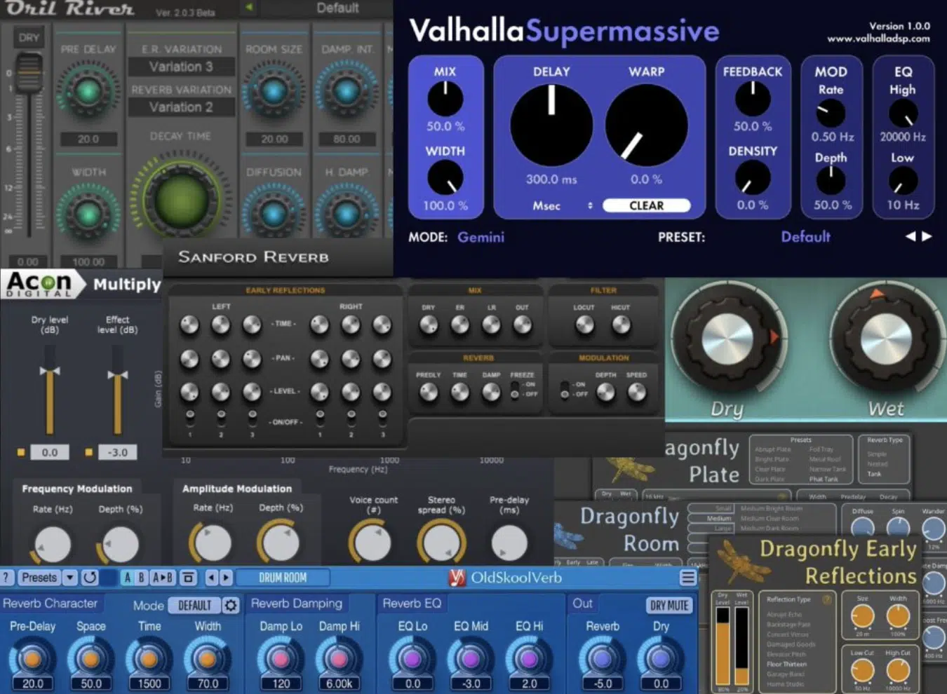Toggle Acon Multiply Dry level orange checkbox
The width and height of the screenshot is (947, 694).
click(21, 452)
